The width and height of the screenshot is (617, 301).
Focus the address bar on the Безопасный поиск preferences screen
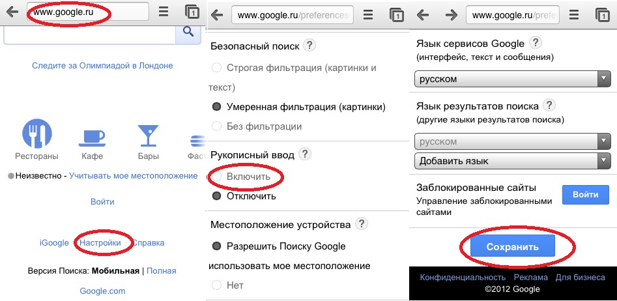click(293, 16)
